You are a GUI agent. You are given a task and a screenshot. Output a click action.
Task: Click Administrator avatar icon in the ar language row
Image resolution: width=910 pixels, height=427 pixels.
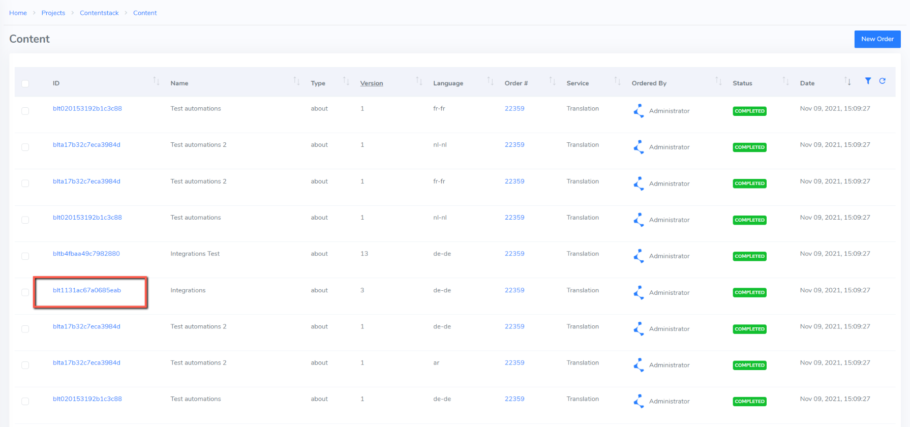click(x=639, y=365)
